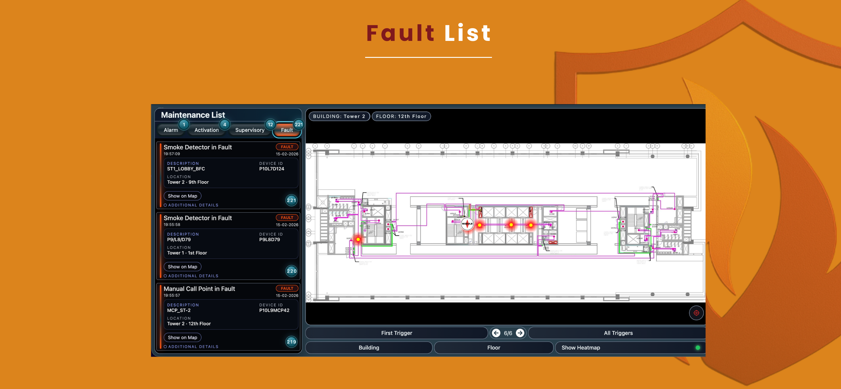Click the Fault count badge 221
This screenshot has width=841, height=389.
(298, 125)
